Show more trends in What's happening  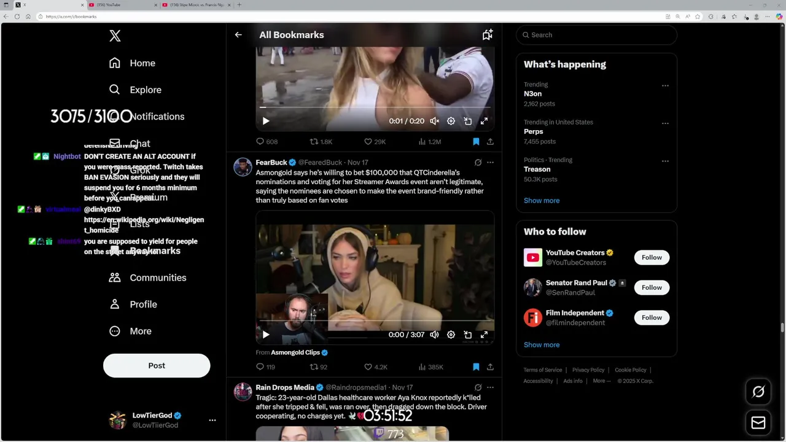pos(542,201)
